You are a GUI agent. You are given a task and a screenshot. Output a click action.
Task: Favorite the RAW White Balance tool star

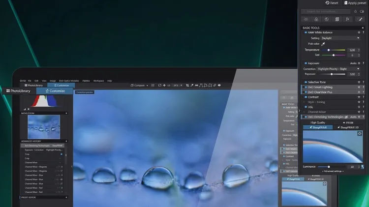pyautogui.click(x=359, y=32)
